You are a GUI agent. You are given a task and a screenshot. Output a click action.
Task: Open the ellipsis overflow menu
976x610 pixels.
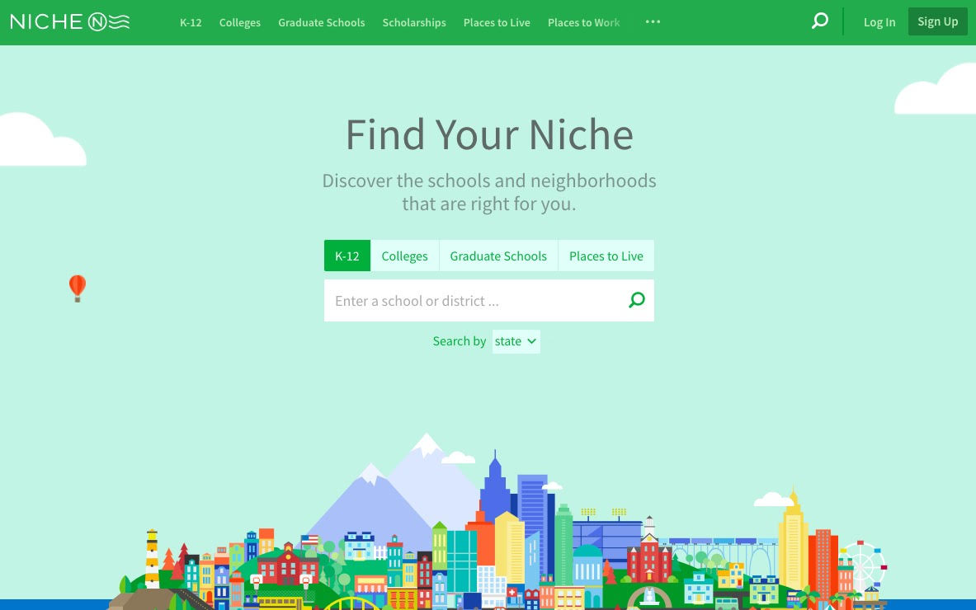tap(653, 22)
